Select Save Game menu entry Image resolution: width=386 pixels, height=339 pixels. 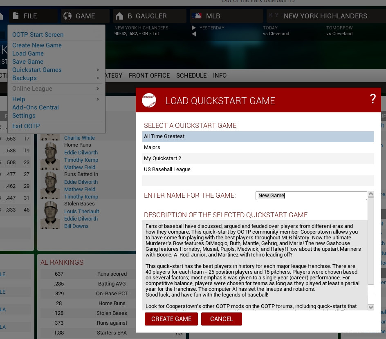[28, 61]
